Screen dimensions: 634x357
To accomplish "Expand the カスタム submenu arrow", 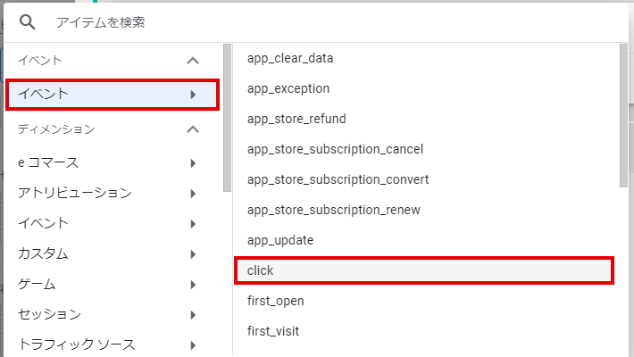I will (x=193, y=254).
